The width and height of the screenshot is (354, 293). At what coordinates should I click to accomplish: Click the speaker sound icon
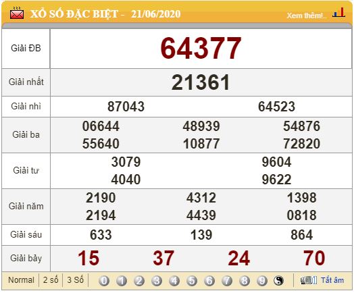tap(309, 280)
